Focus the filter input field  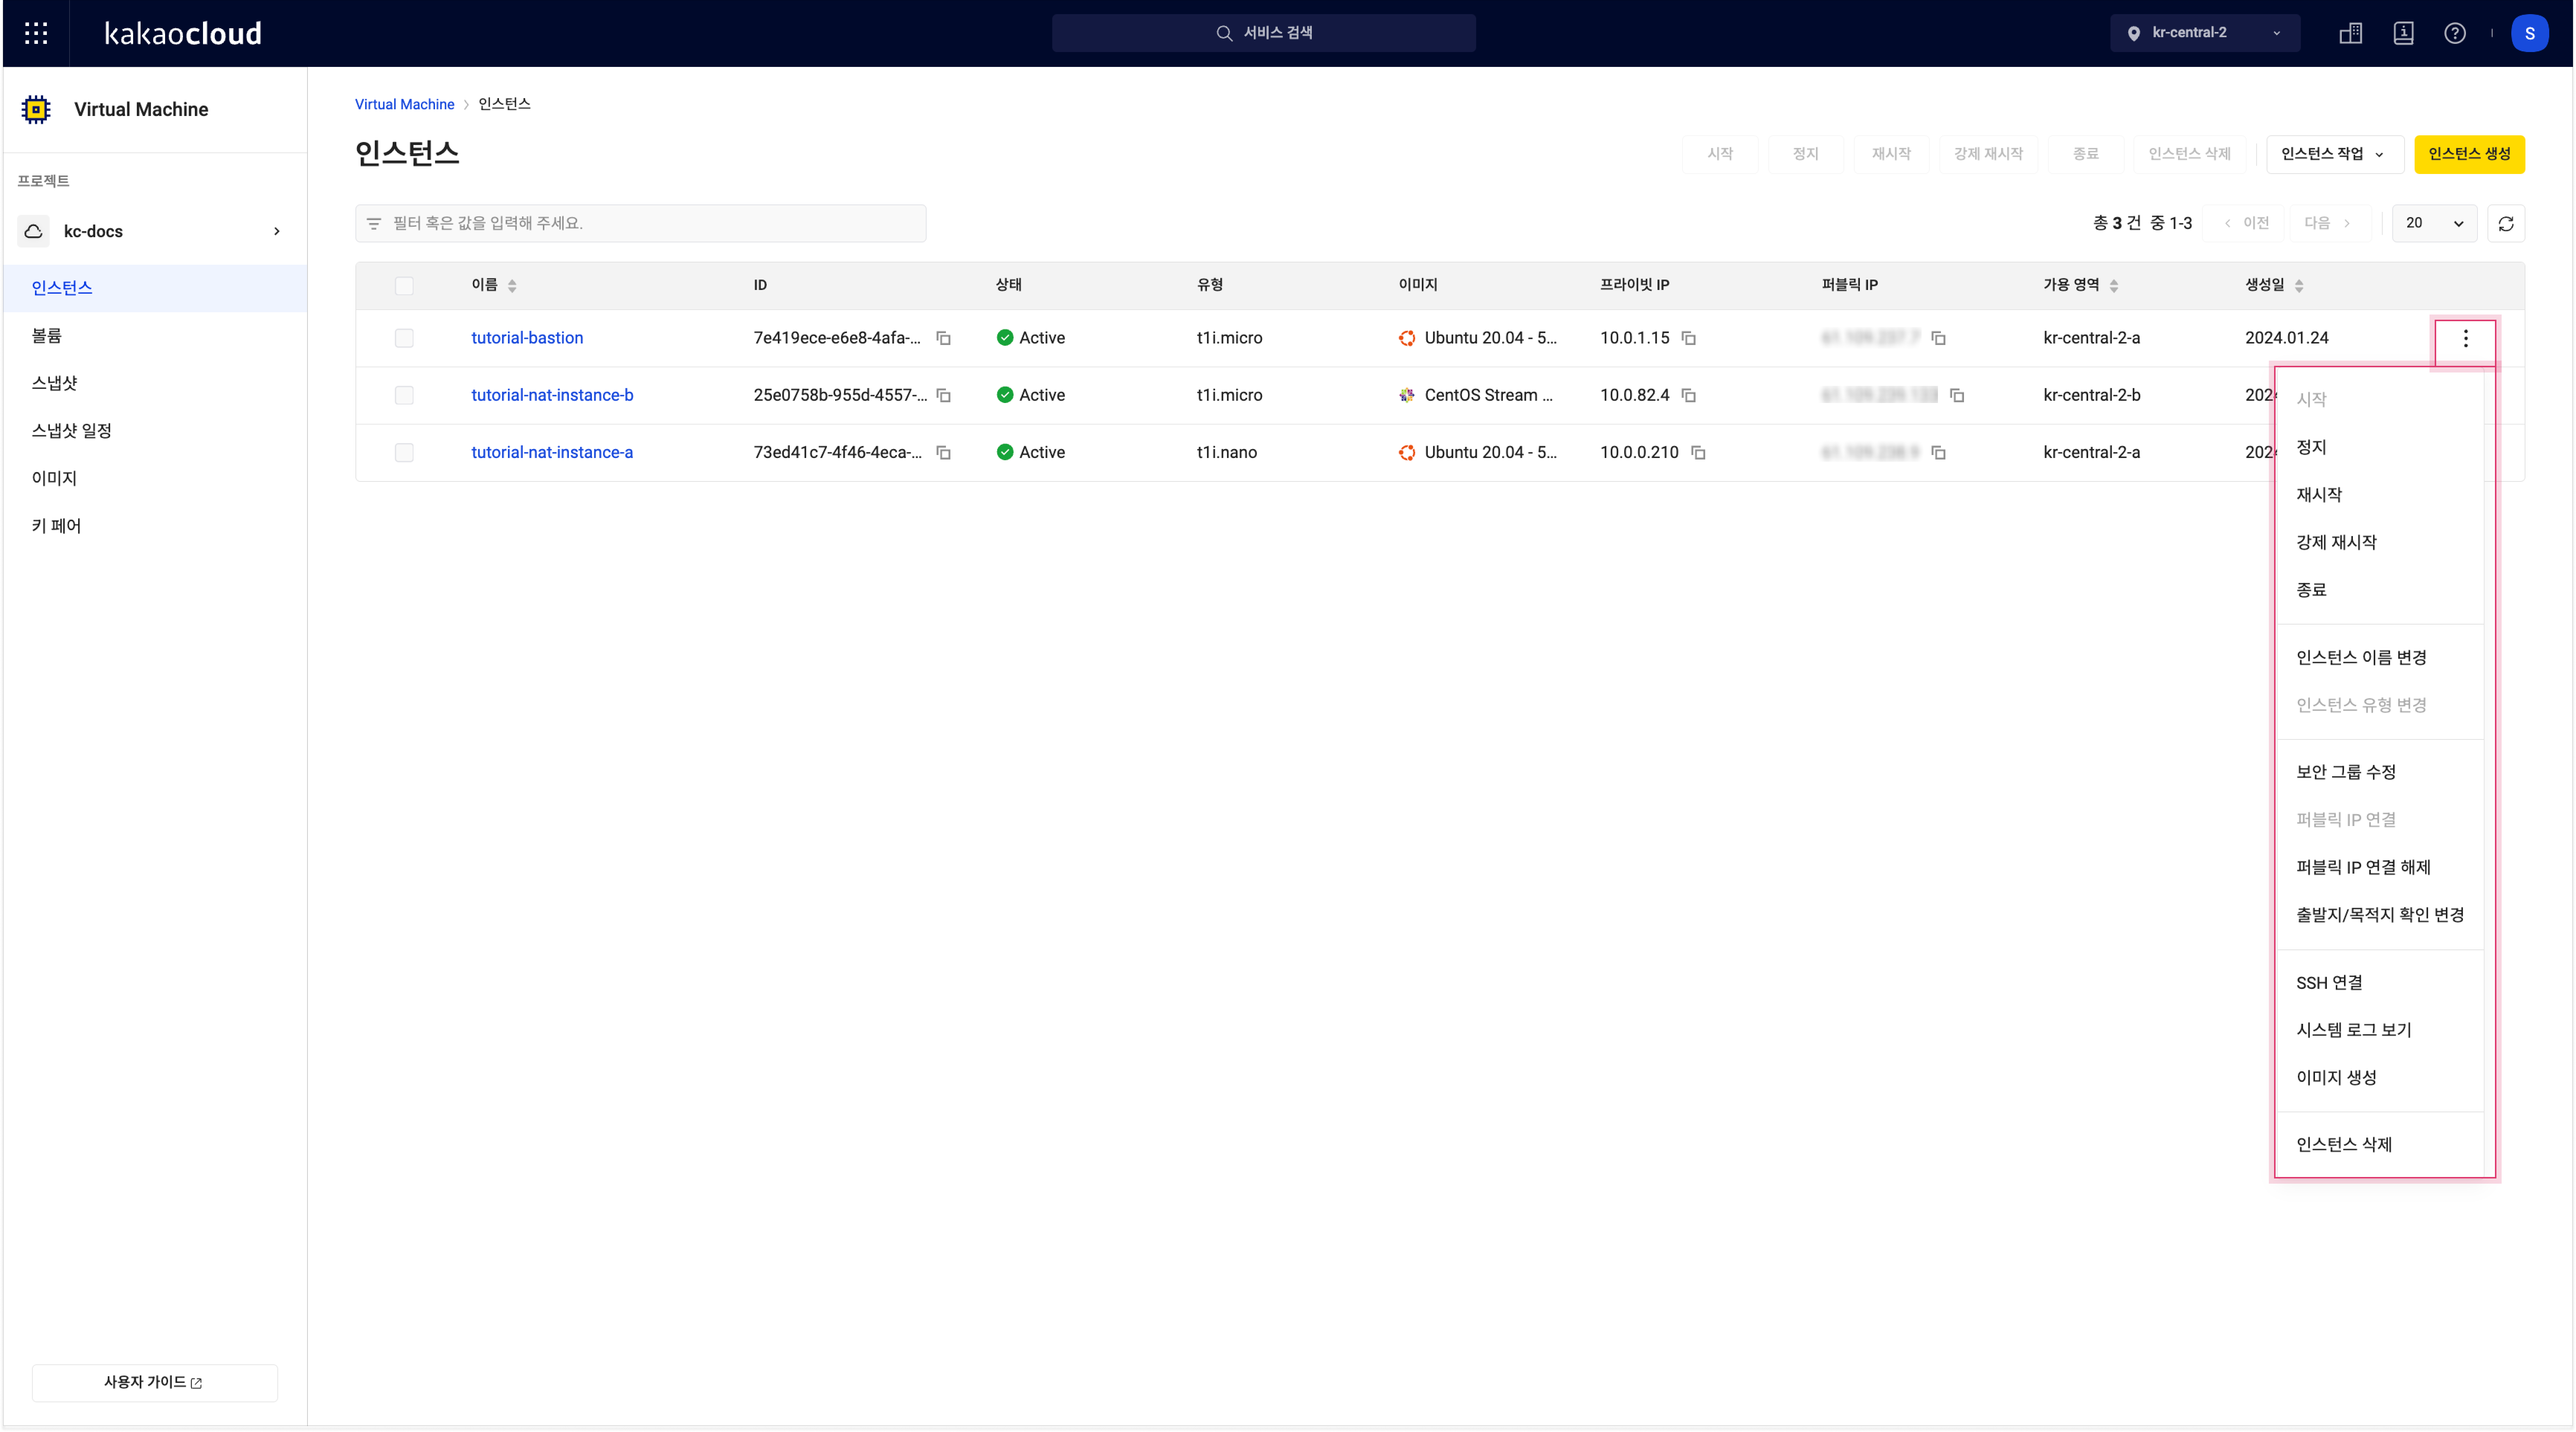640,223
